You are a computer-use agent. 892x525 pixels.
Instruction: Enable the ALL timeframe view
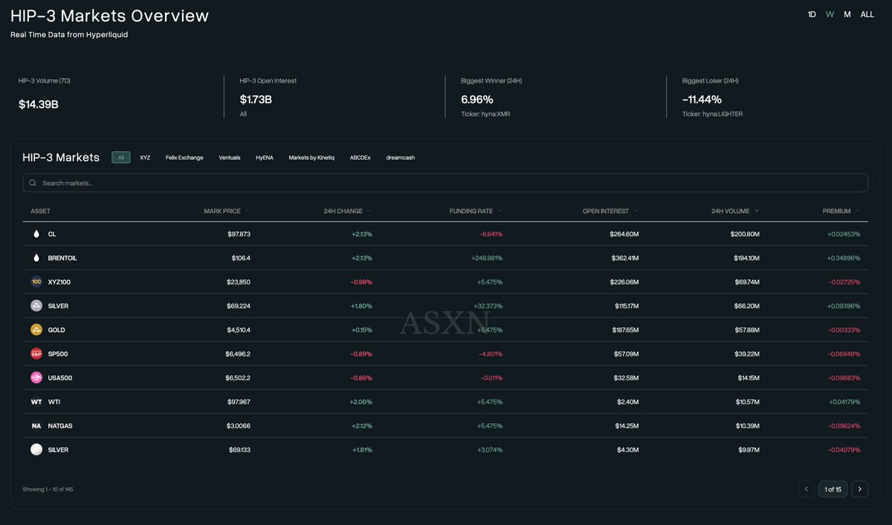point(867,13)
